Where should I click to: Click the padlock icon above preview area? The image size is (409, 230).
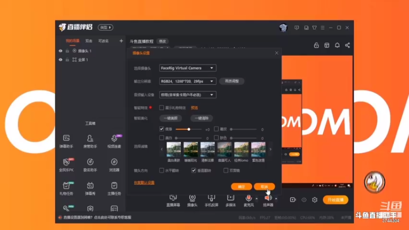316,45
